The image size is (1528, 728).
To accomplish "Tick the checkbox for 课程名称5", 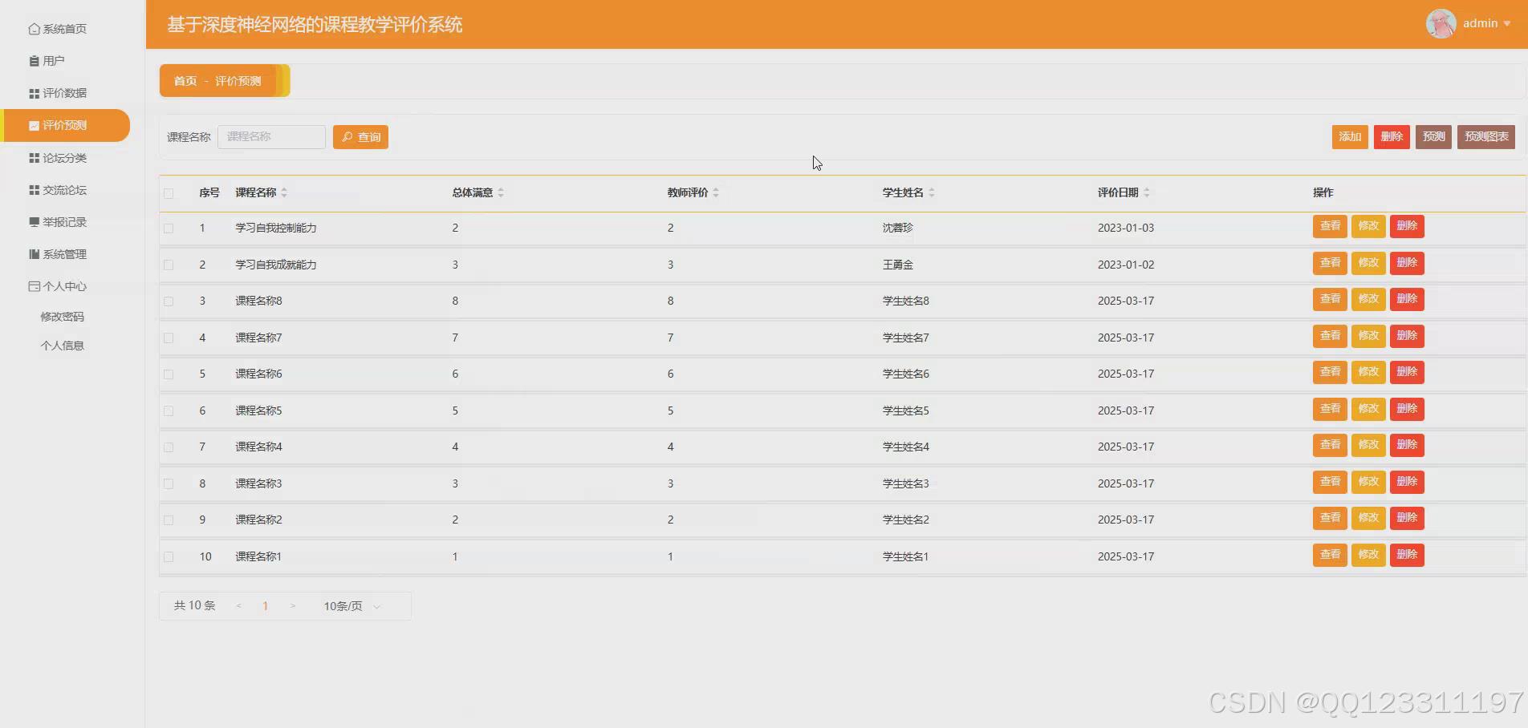I will click(169, 411).
